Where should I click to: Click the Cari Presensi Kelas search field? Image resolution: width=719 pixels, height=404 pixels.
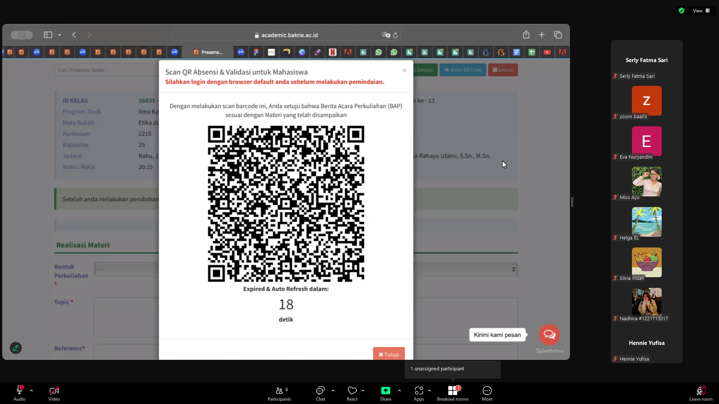coord(106,70)
